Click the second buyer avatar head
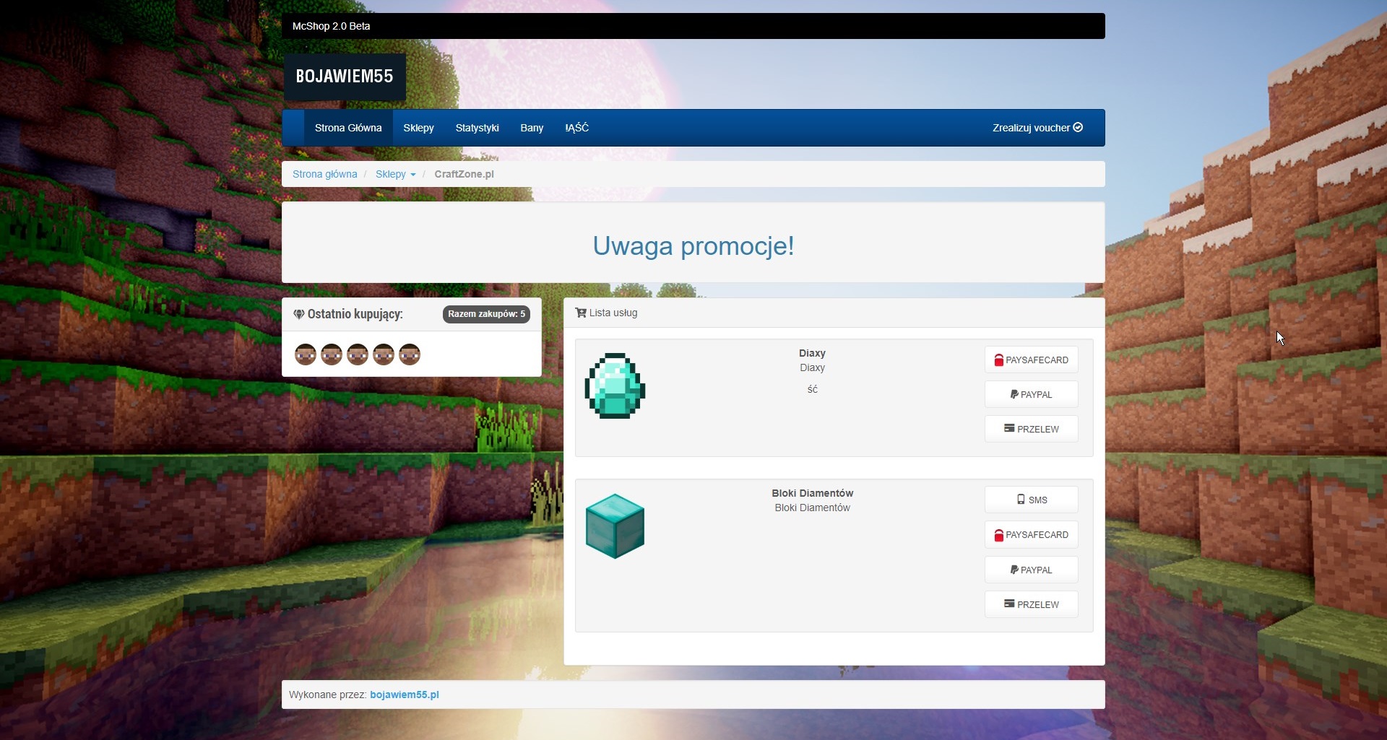The image size is (1387, 740). pyautogui.click(x=332, y=354)
